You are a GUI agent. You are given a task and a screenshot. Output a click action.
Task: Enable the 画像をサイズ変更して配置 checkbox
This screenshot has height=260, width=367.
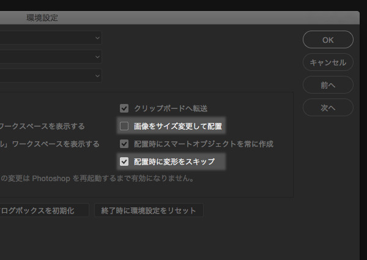[x=124, y=127]
